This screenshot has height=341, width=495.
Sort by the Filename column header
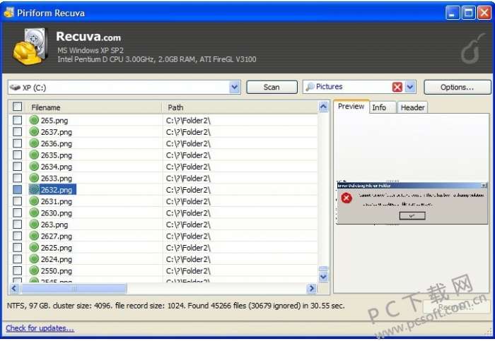click(x=94, y=107)
